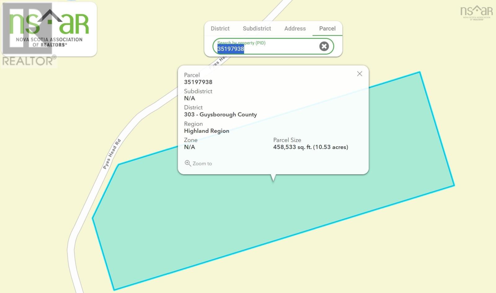Open the Subdistrict search tab
496x293 pixels.
pyautogui.click(x=257, y=29)
